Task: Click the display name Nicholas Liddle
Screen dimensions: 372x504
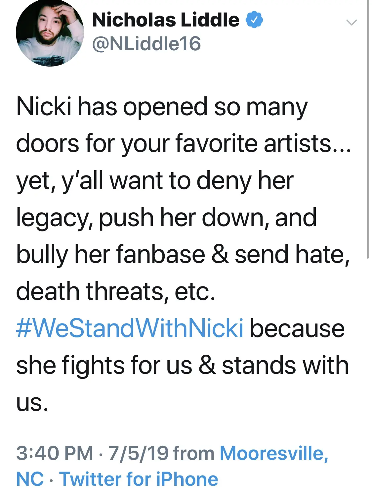Action: point(166,20)
